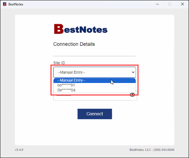The image size is (189, 158).
Task: Choose site ID bn******91
Action: tap(95, 85)
